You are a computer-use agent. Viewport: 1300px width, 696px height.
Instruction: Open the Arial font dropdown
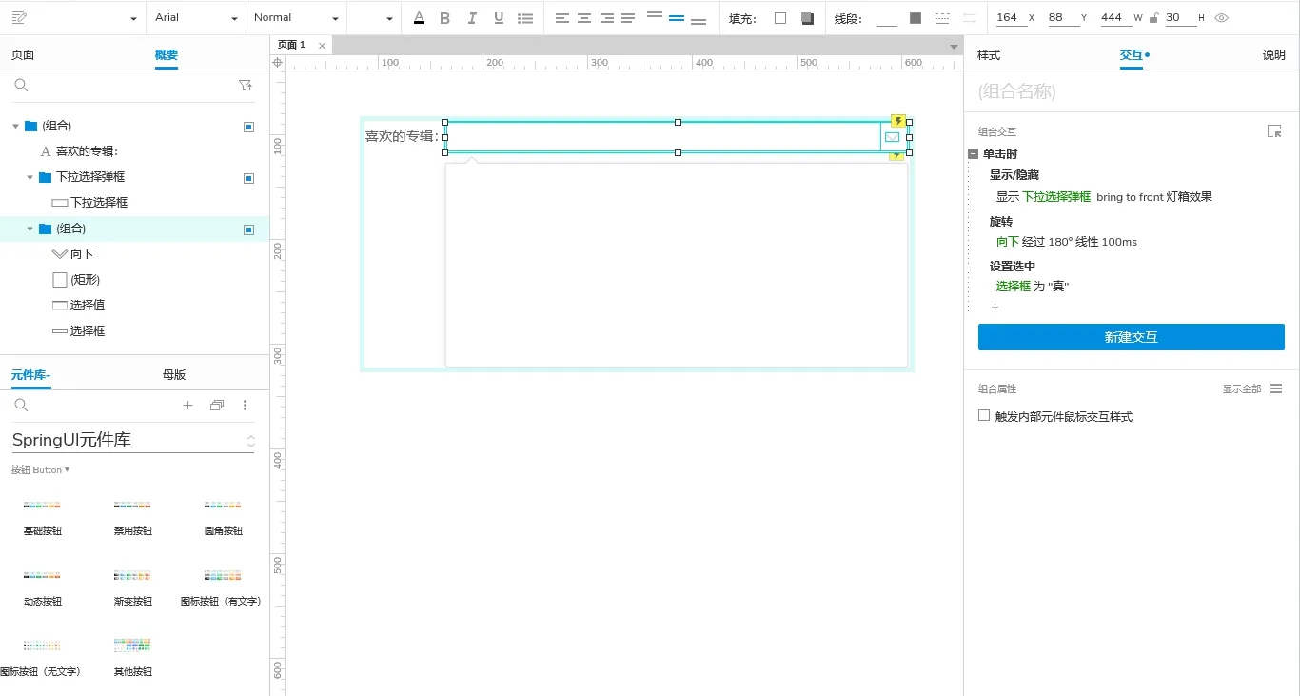(x=196, y=18)
